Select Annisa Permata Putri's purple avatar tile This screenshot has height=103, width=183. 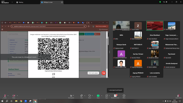point(121,54)
